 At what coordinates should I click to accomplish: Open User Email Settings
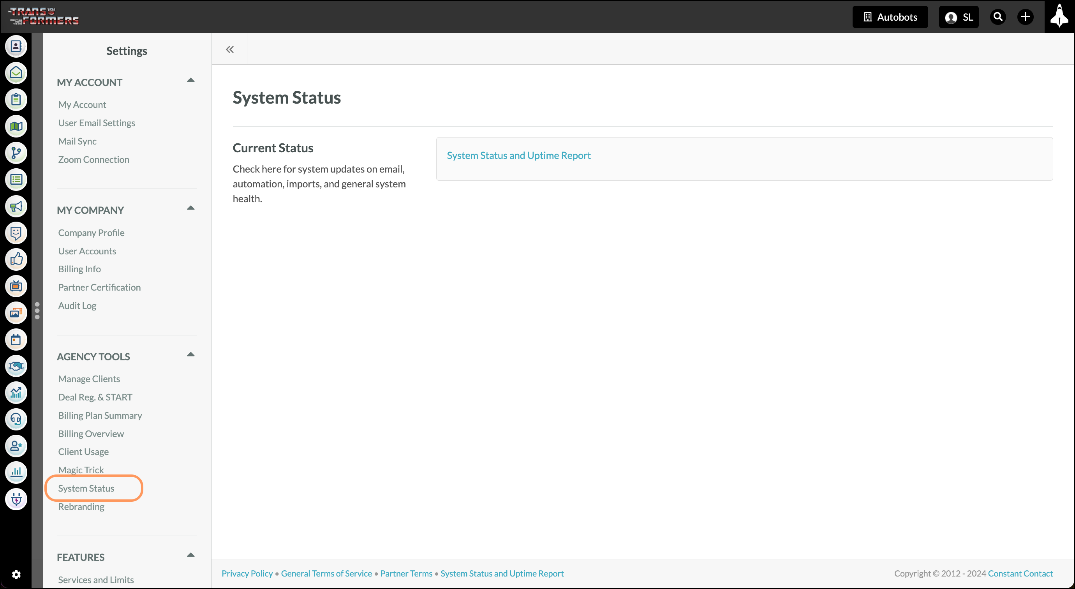click(x=97, y=123)
